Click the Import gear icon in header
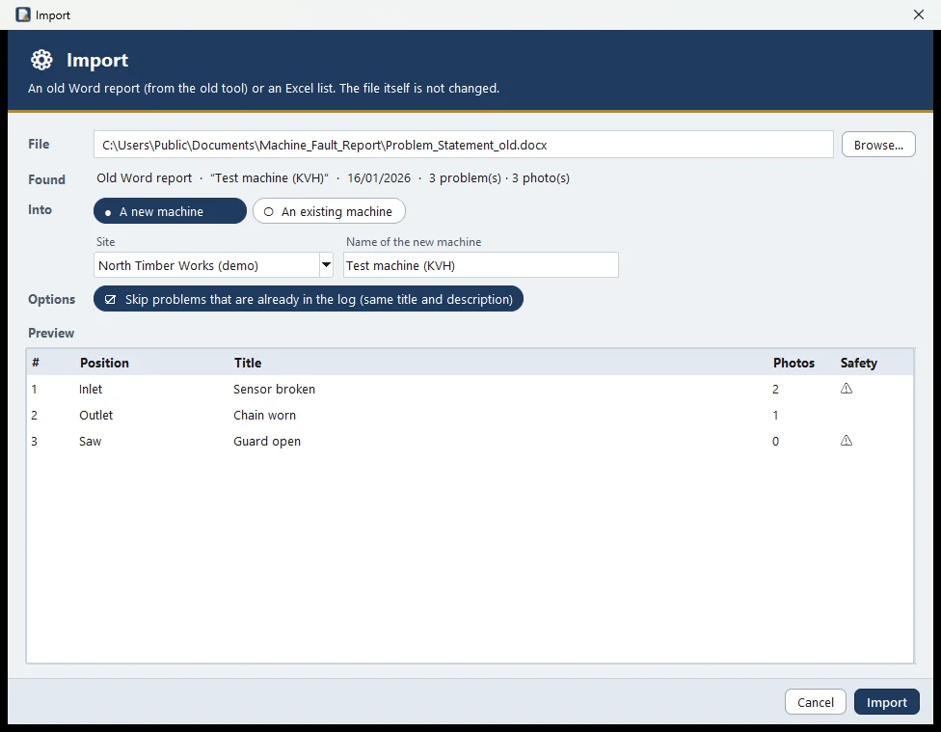The height and width of the screenshot is (732, 941). 41,60
